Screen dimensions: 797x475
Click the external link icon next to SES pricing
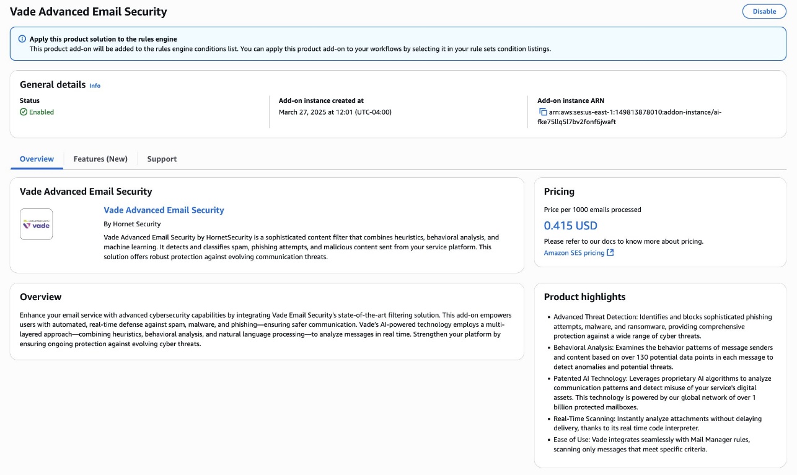610,253
